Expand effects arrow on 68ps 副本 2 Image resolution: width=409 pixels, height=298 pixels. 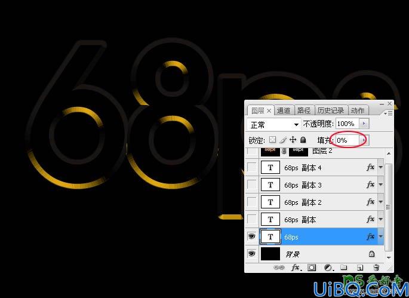(x=380, y=202)
